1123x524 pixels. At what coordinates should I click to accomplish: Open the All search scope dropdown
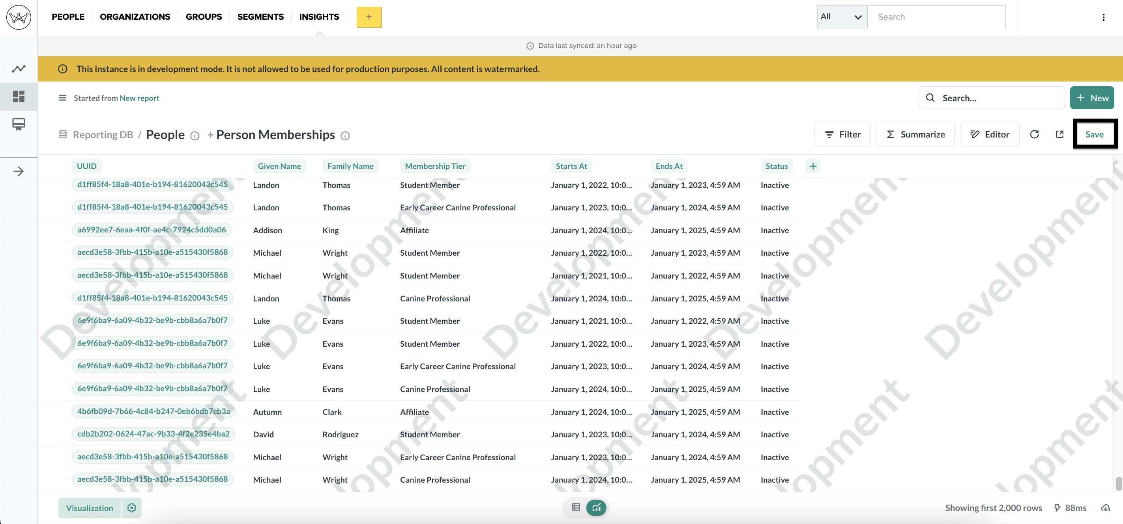pyautogui.click(x=842, y=17)
